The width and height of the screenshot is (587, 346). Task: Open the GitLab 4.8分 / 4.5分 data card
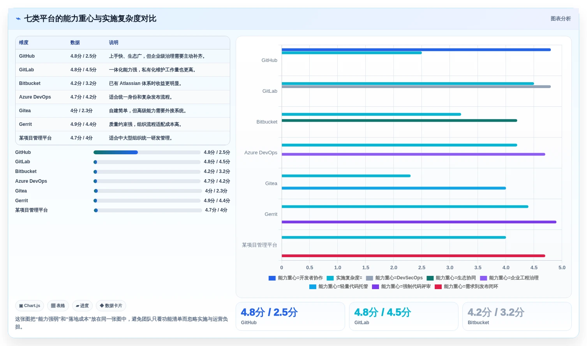[x=404, y=316]
